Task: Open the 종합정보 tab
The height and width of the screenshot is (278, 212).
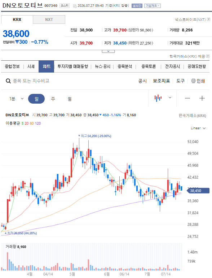Action: [12, 66]
